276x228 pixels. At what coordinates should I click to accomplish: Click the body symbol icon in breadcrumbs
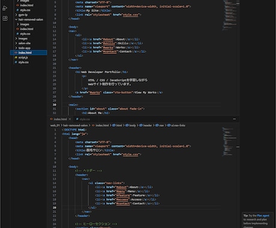click(127, 125)
